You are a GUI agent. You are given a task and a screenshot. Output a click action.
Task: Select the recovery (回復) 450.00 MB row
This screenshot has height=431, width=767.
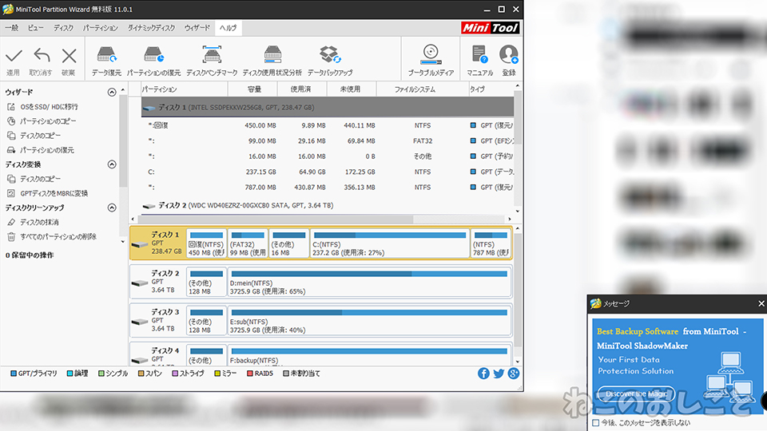[x=328, y=125]
